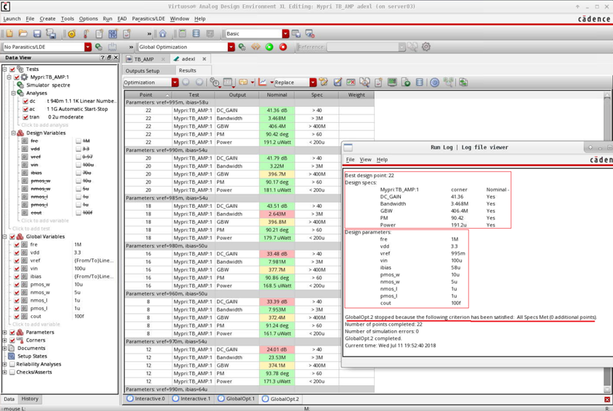613x411 pixels.
Task: Run the simulation with green play button
Action: click(x=268, y=45)
